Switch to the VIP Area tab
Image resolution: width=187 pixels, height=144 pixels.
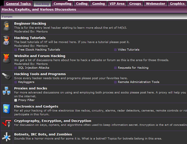tap(117, 4)
